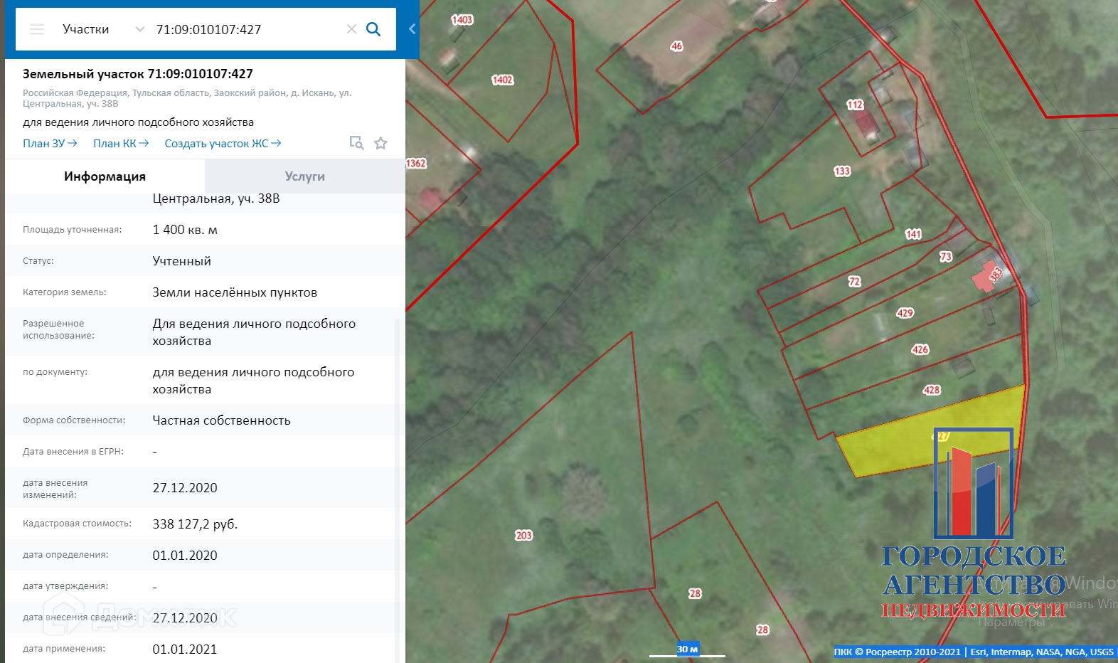
Task: Click parcel label 1403 on the map
Action: [462, 20]
